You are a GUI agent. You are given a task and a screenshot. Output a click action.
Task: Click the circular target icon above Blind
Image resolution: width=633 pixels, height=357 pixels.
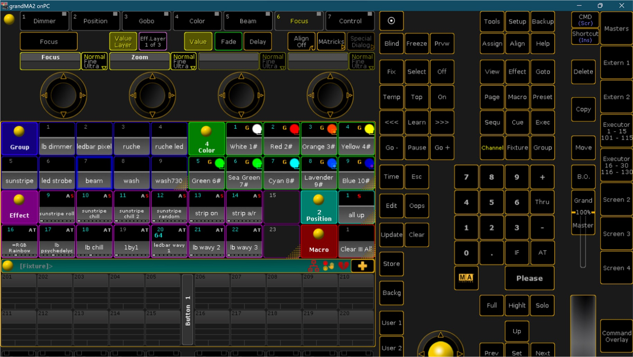[391, 21]
